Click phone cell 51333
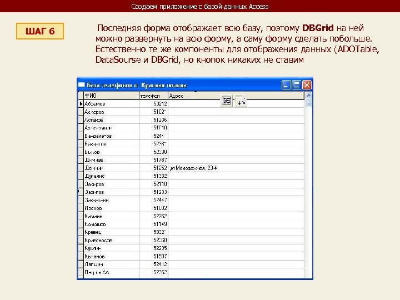Viewport: 400px width, 300px height. [153, 192]
